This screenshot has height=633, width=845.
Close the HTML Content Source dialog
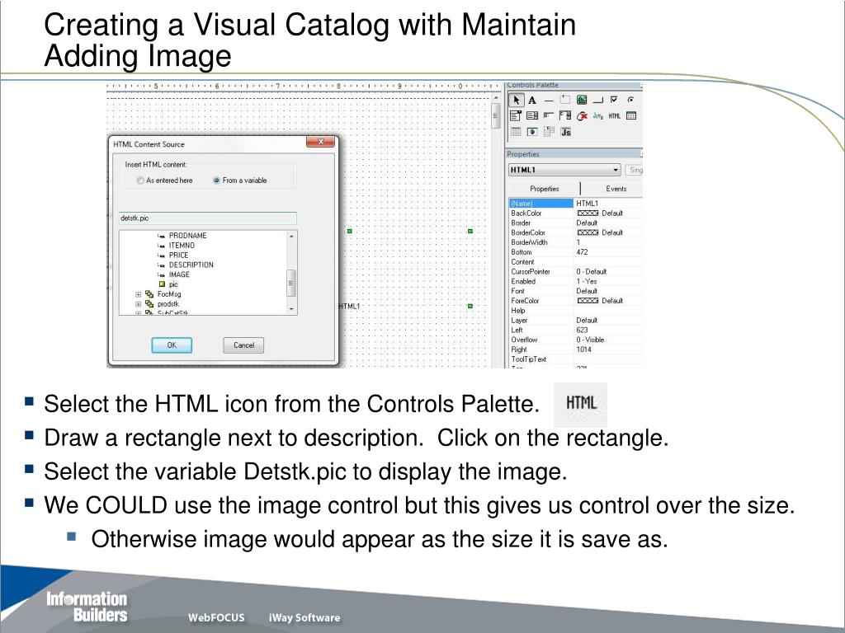pos(321,142)
